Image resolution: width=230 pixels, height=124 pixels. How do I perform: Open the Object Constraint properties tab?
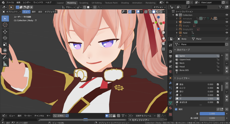point(170,98)
